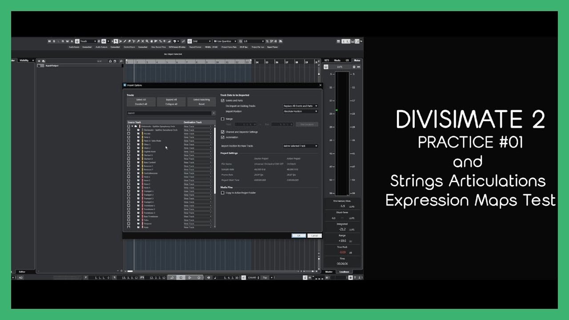Click the time signature note icon

[x=215, y=277]
